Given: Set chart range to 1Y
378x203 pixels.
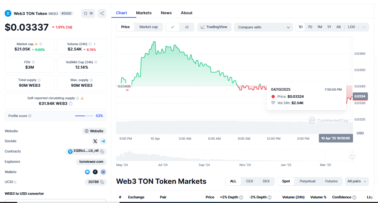Looking at the screenshot, I should tap(329, 27).
